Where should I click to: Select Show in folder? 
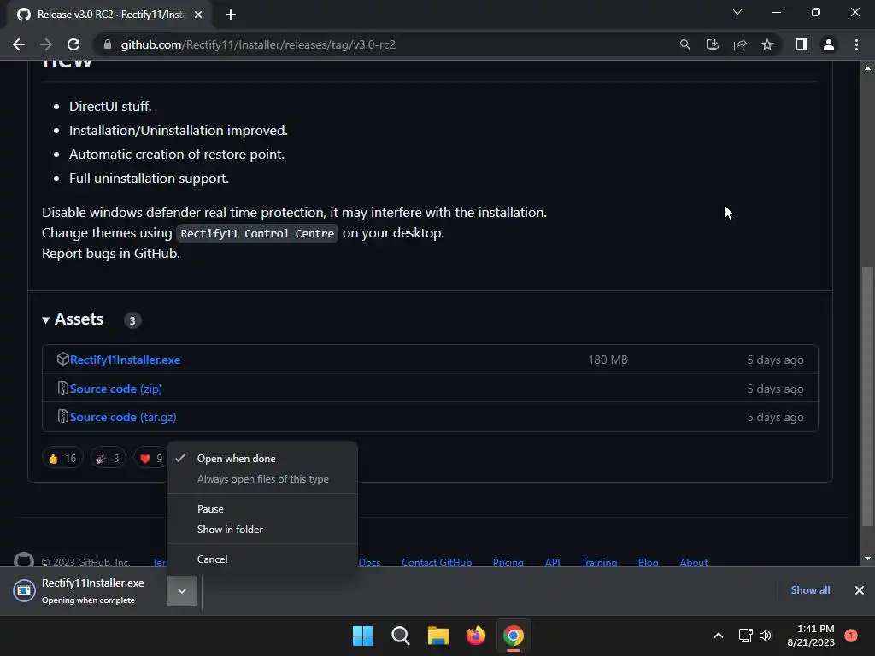(262, 530)
